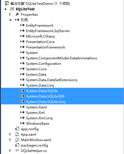Click the reference icon of EntityFramework
124x154 pixels.
(22, 25)
